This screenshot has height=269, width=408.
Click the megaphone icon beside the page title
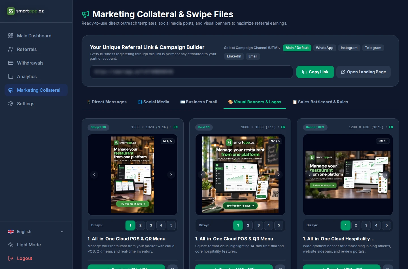pos(86,14)
